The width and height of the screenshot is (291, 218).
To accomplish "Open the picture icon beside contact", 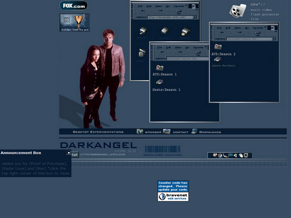I will tap(167, 131).
